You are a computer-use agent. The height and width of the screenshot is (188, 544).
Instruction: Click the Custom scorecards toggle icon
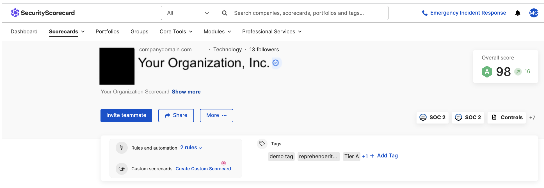click(x=122, y=169)
